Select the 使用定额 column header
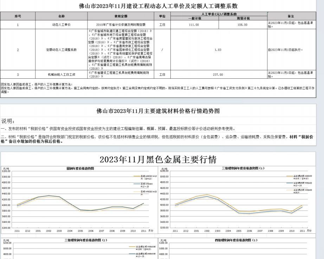The height and width of the screenshot is (259, 324). (121, 16)
